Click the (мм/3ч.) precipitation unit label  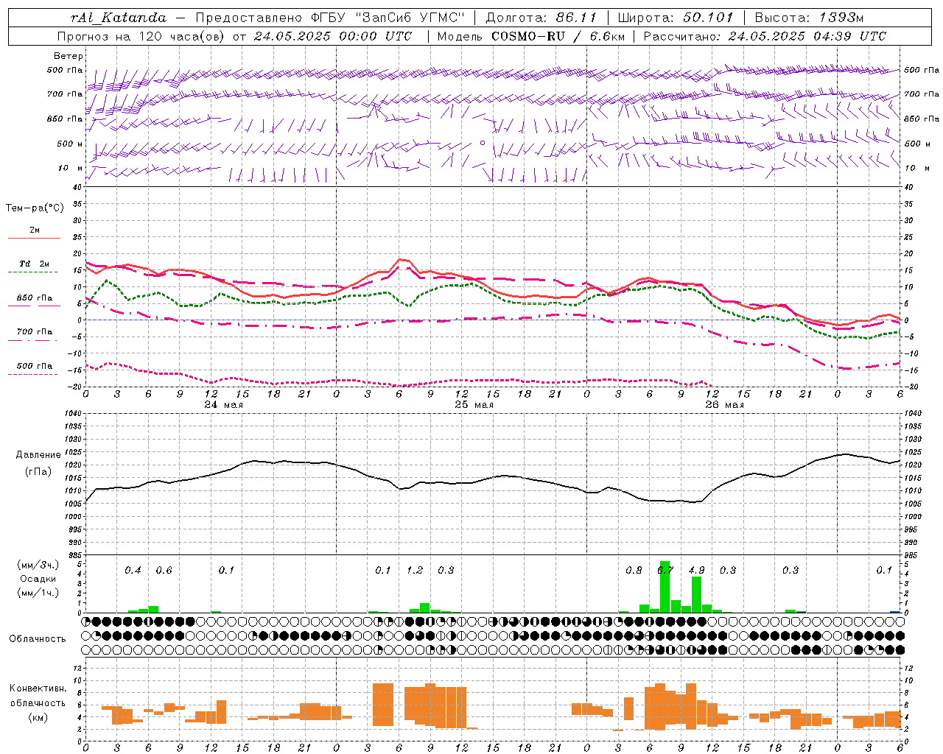(38, 565)
